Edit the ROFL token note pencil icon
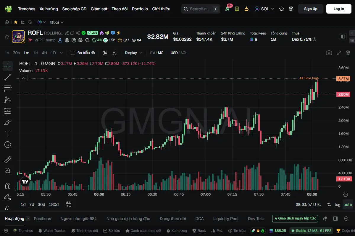Screen dimensions: 355x236 click(x=67, y=33)
